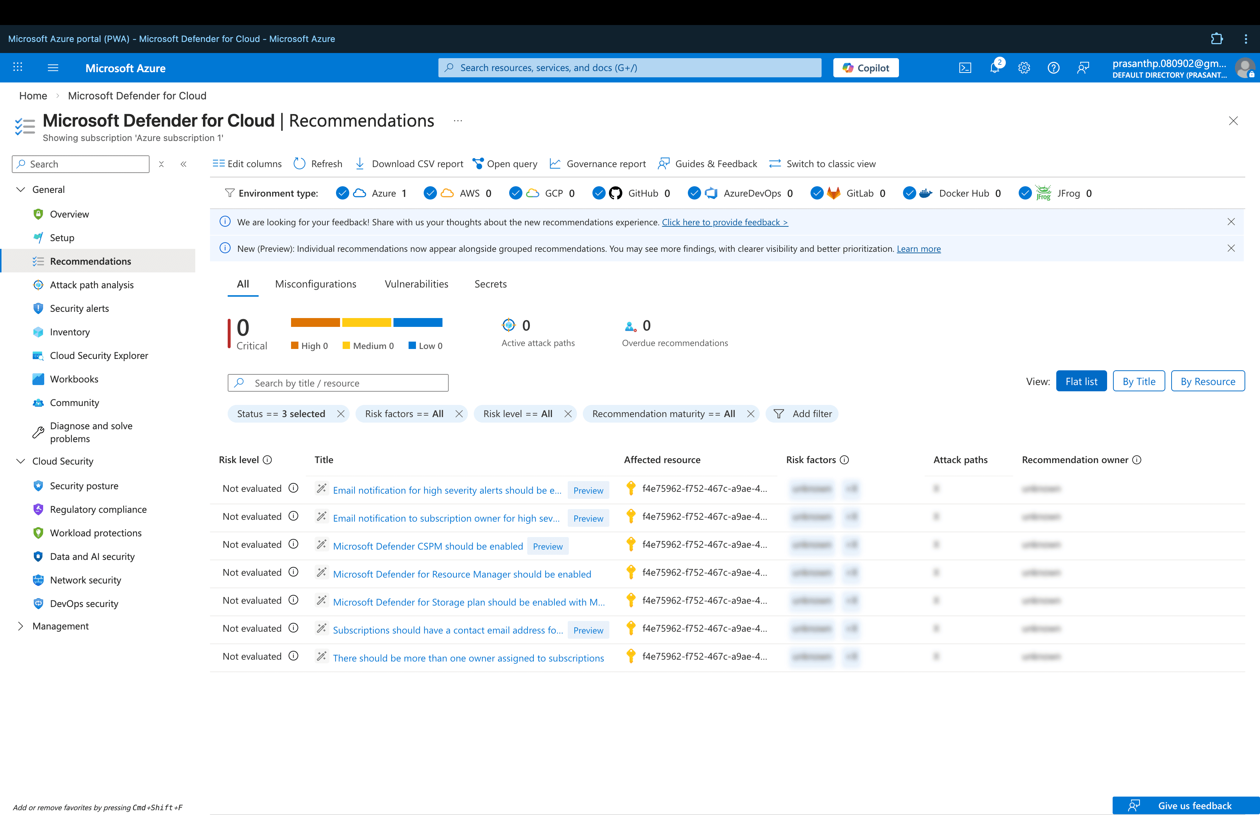Open the notifications bell
The image size is (1260, 815).
tap(995, 67)
